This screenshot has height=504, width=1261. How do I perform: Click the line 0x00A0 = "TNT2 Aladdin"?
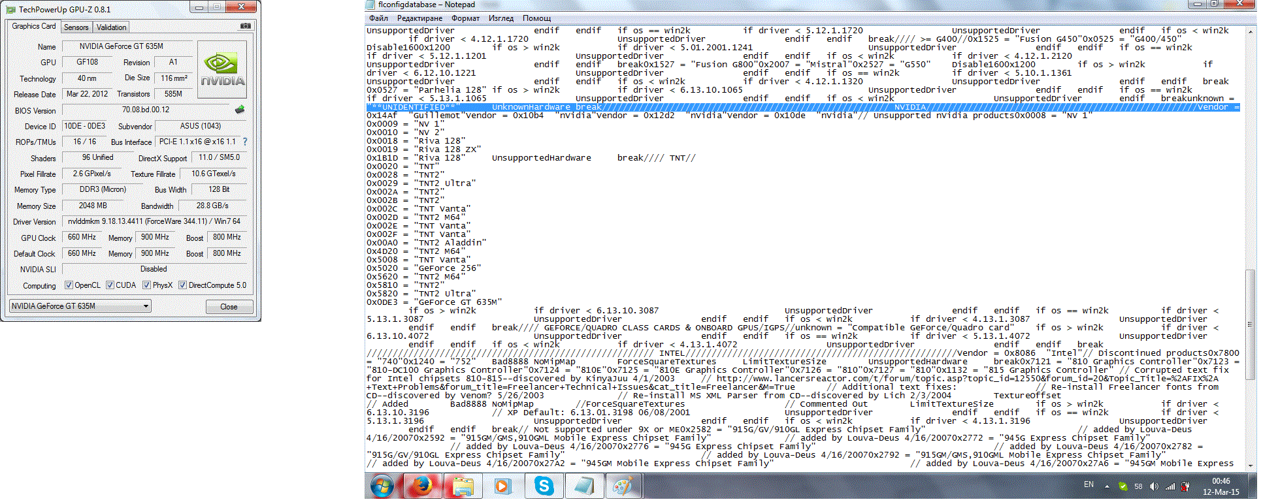pyautogui.click(x=427, y=243)
